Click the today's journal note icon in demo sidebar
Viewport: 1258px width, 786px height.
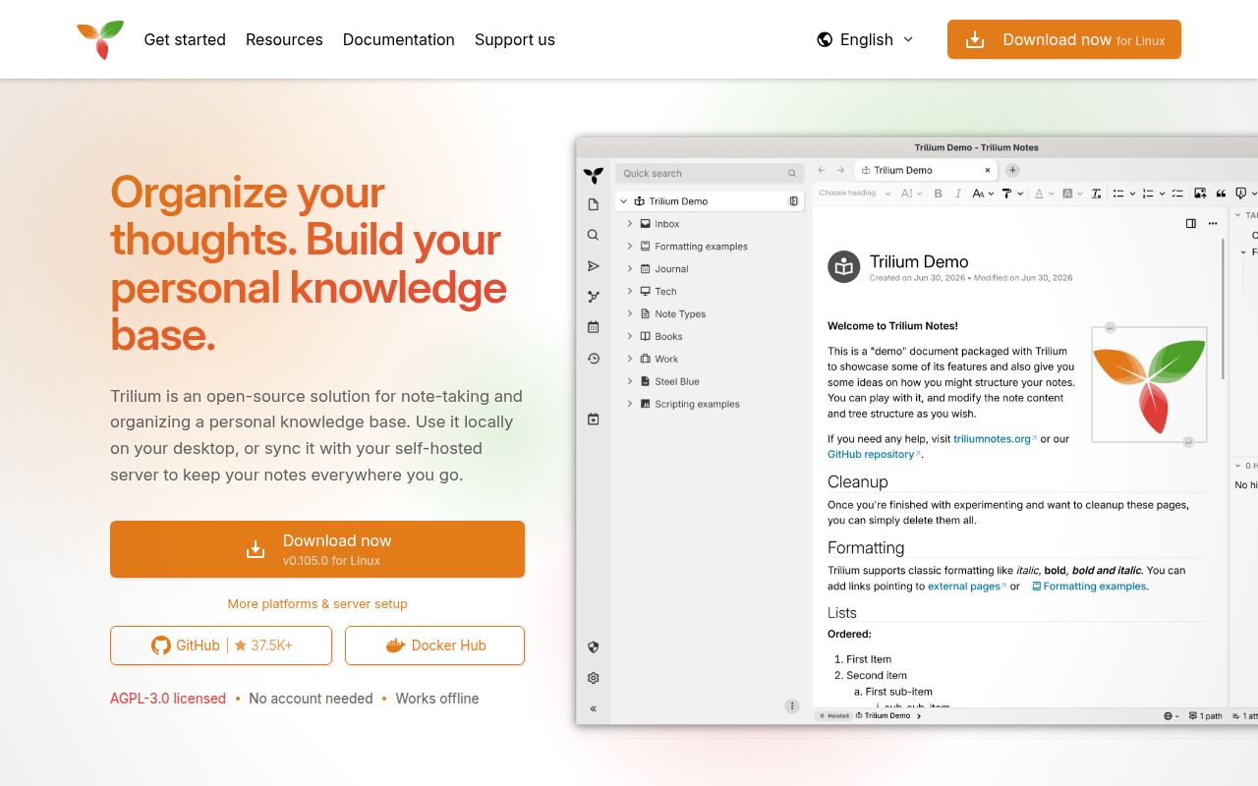(593, 420)
